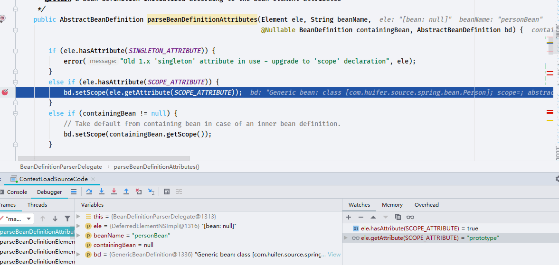This screenshot has width=559, height=265.
Task: Click the Step Out icon
Action: click(126, 192)
